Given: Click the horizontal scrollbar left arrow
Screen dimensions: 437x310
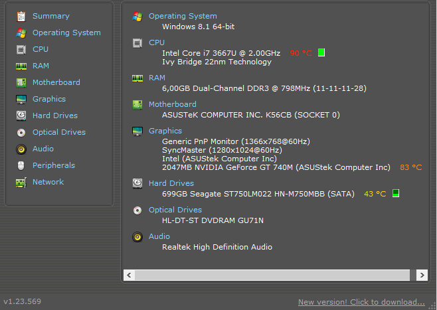Looking at the screenshot, I should point(129,275).
